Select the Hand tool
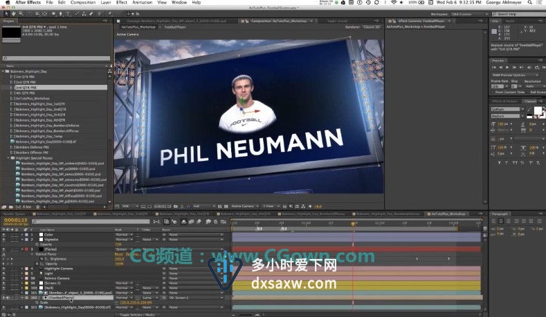Screen dimensions: 546x317 click(14, 14)
